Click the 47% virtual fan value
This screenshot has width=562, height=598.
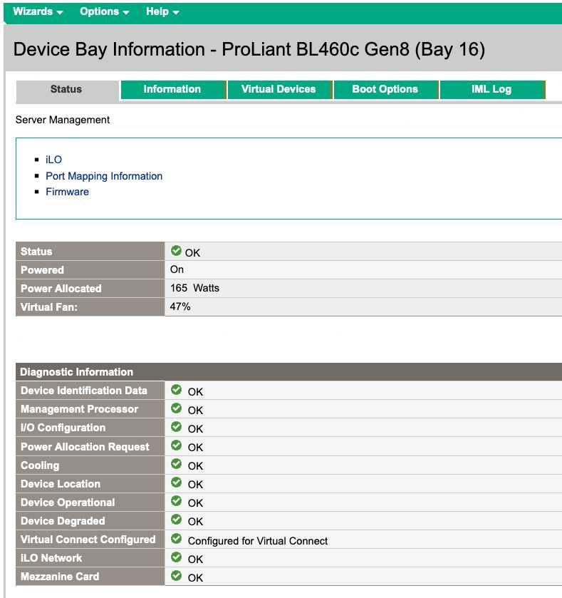(180, 306)
